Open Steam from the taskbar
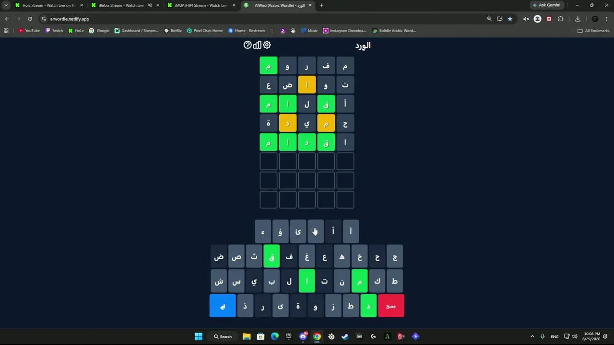The image size is (614, 345). pyautogui.click(x=345, y=336)
